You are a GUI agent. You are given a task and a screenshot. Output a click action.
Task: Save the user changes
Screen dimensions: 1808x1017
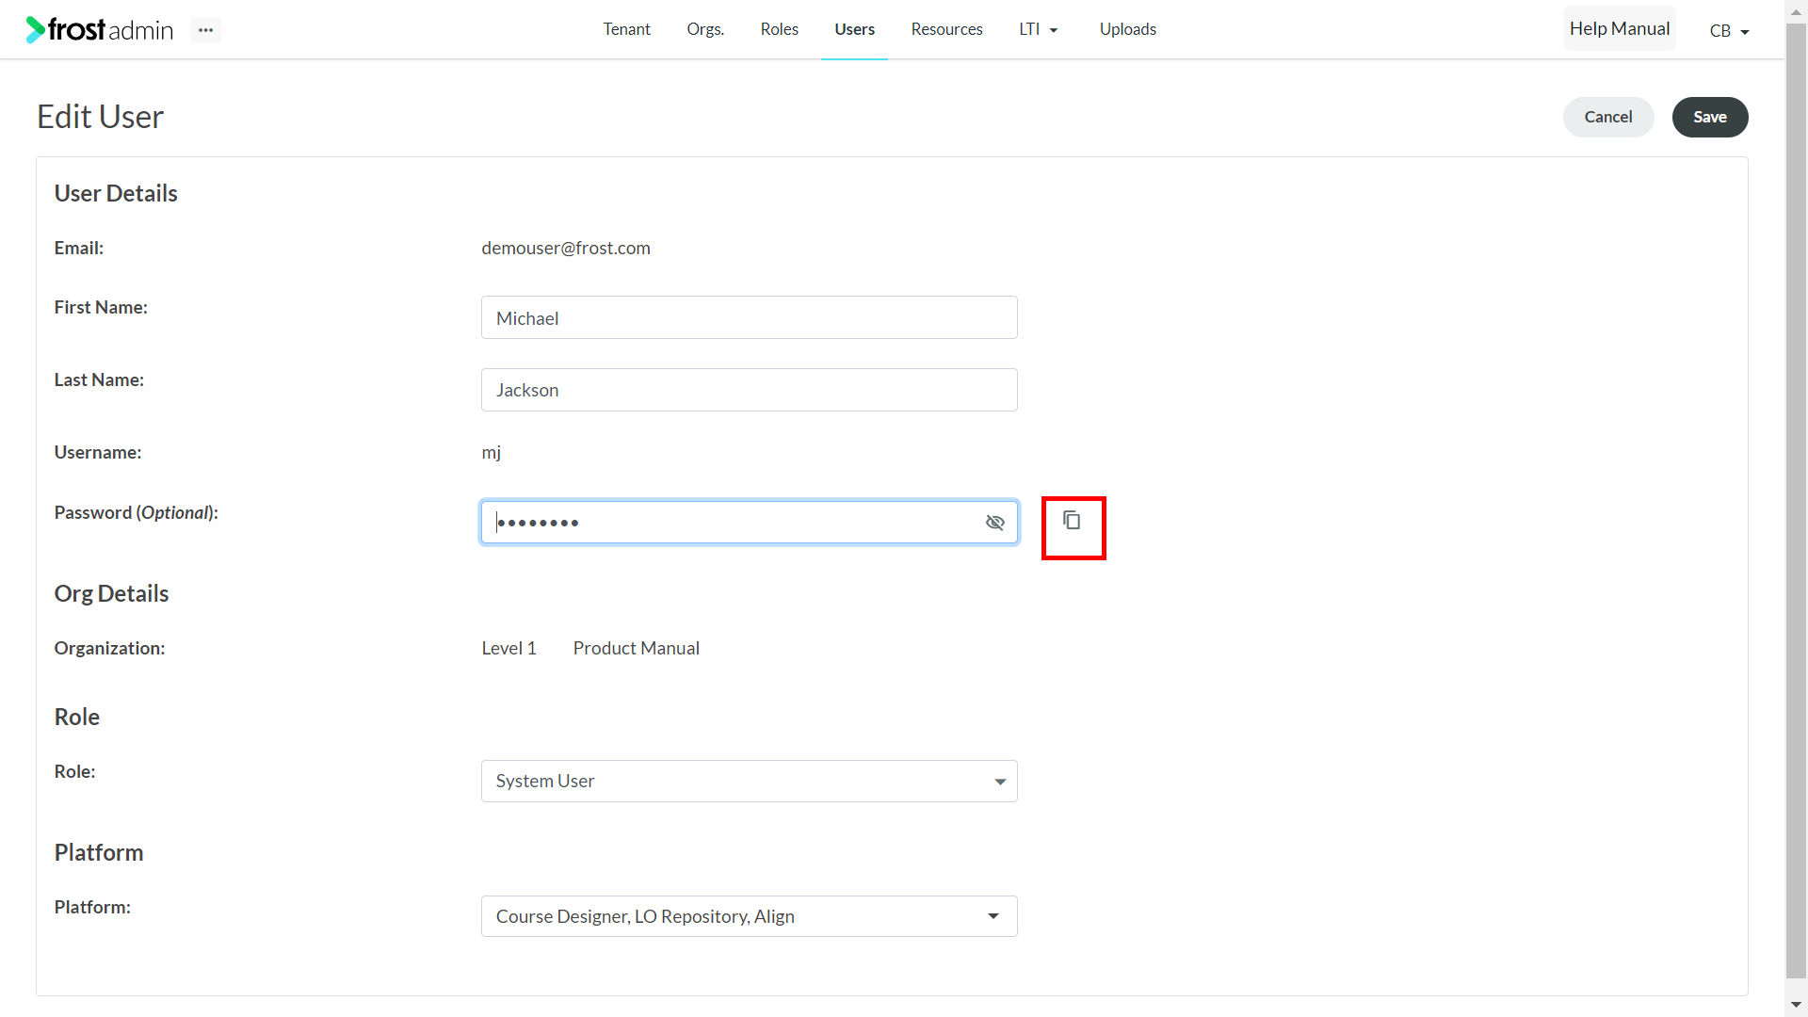(x=1710, y=117)
